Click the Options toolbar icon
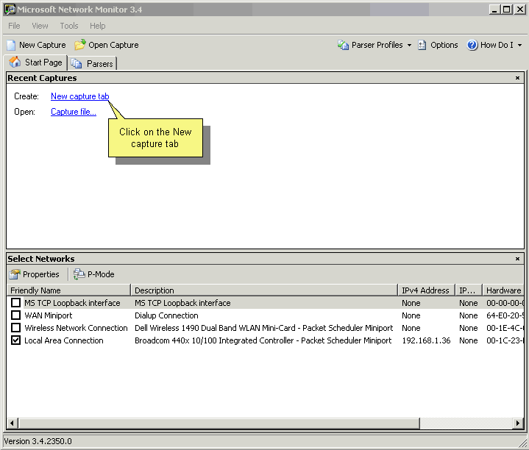Viewport: 529px width, 450px height. point(422,45)
